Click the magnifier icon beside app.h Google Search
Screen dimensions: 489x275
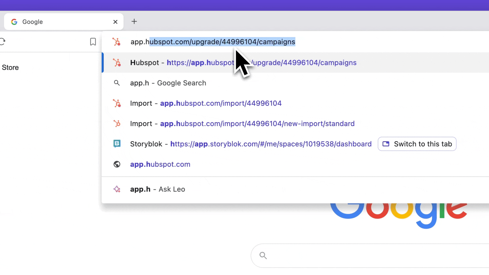click(117, 83)
